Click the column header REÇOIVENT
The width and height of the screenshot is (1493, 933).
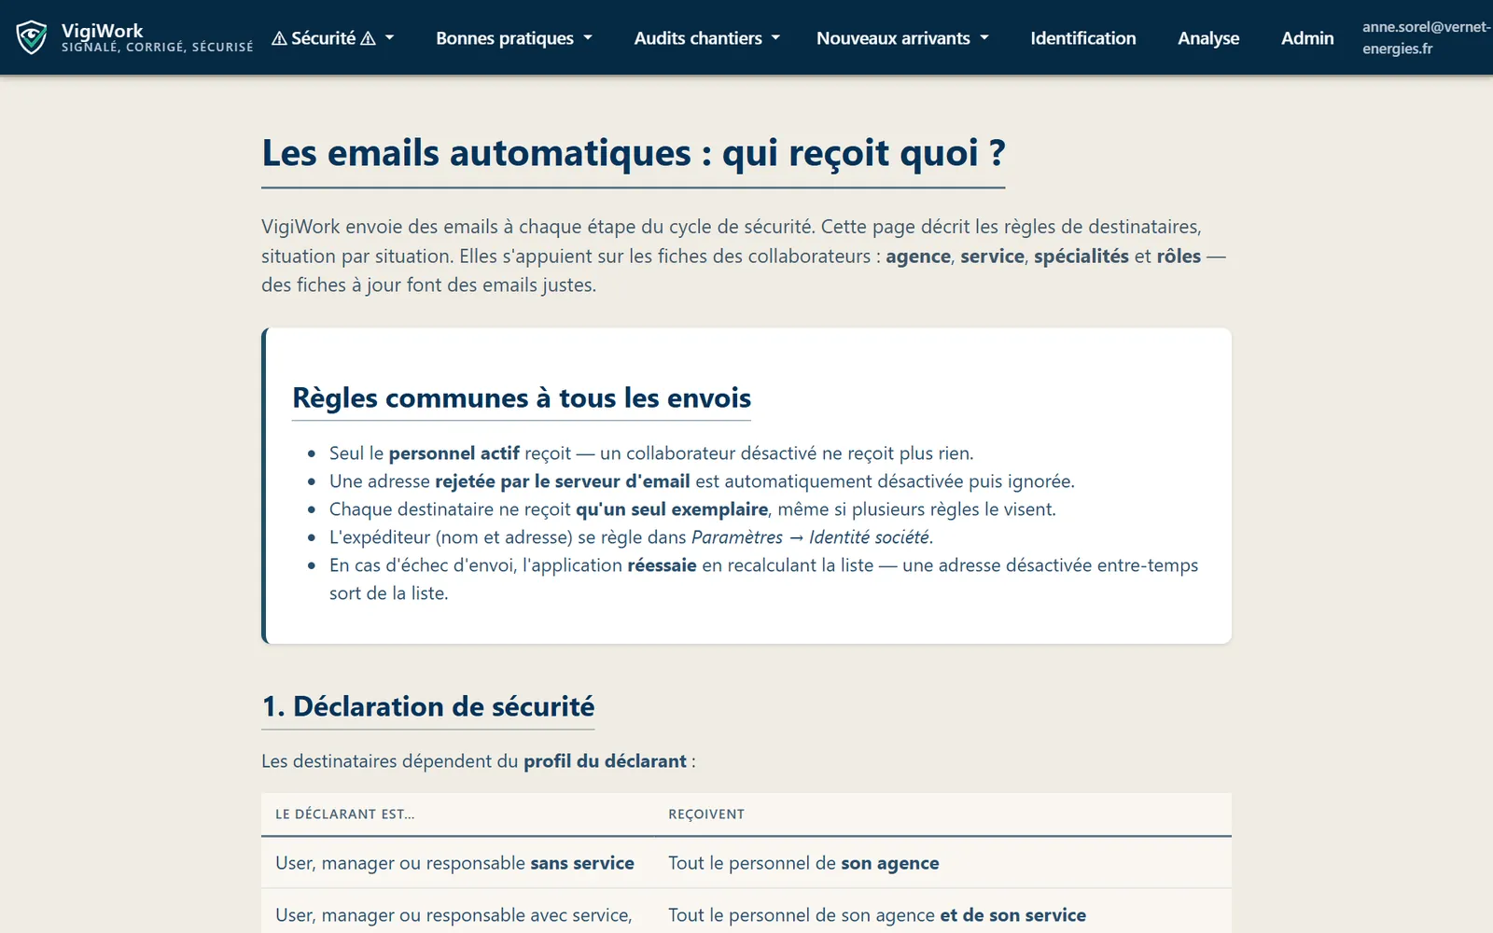706,815
